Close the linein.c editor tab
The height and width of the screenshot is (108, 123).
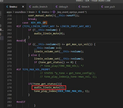(23, 7)
